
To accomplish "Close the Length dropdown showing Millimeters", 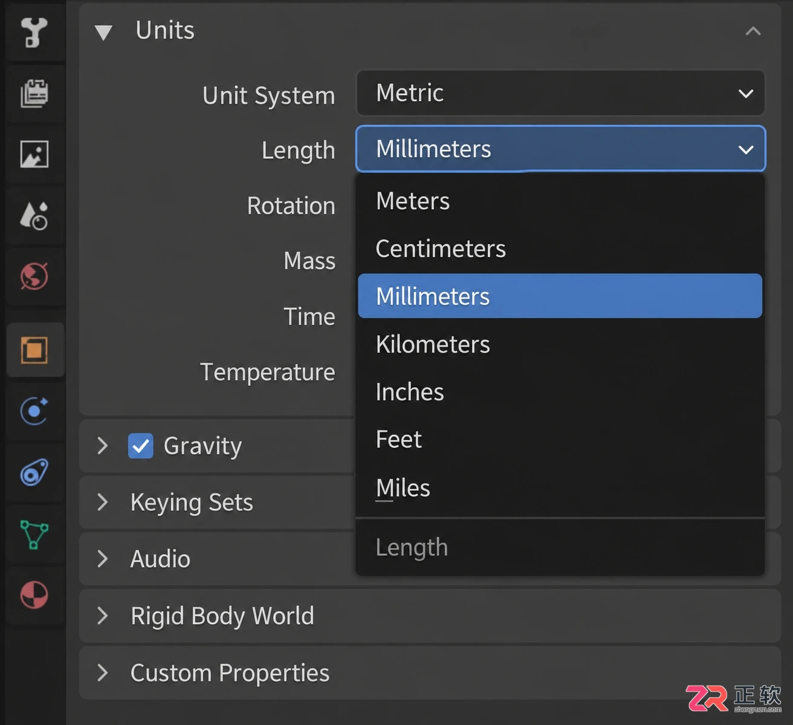I will tap(560, 149).
